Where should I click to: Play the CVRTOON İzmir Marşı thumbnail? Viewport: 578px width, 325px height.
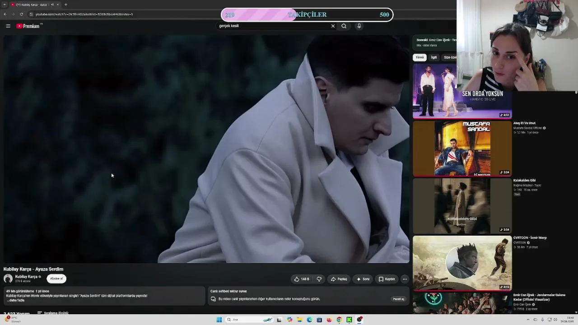[x=462, y=263]
